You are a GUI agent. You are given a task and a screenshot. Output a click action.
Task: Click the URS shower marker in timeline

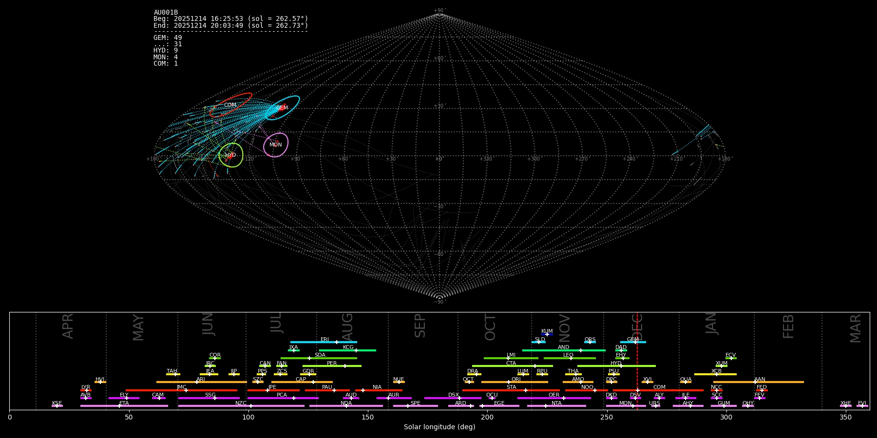tap(655, 406)
